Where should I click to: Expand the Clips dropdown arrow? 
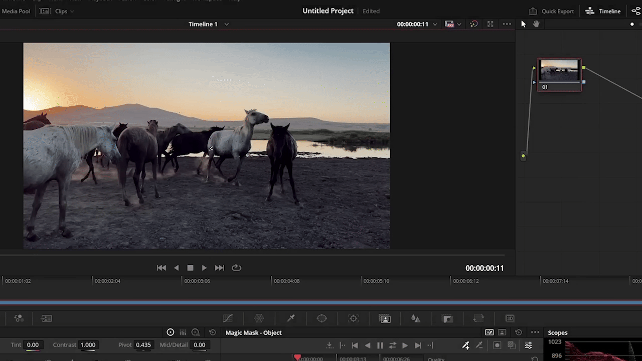click(72, 12)
